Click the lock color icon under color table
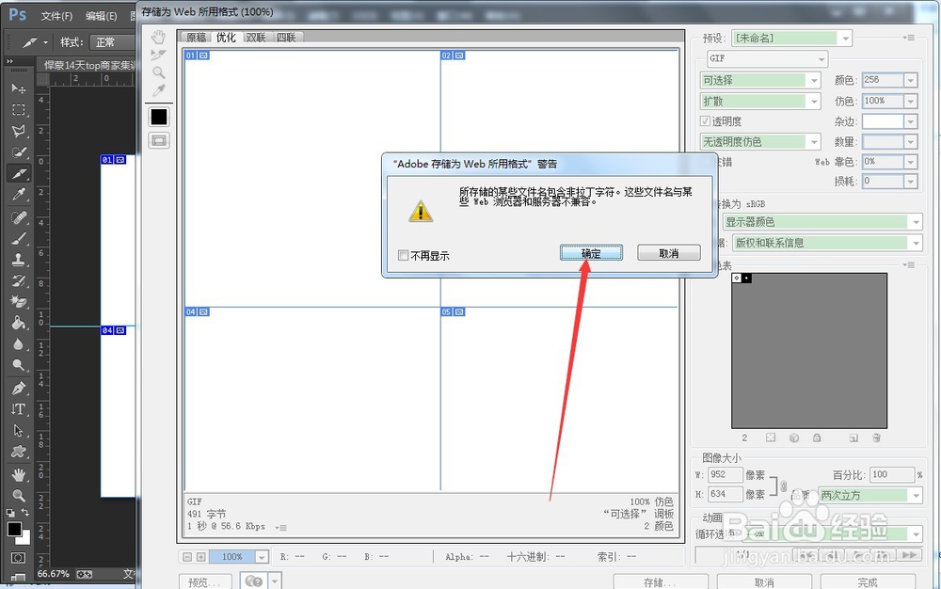941x589 pixels. (x=817, y=438)
